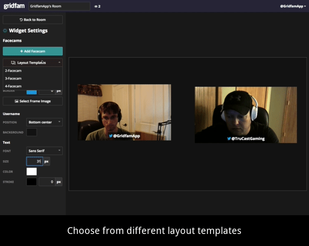This screenshot has height=246, width=309.
Task: Click the Widget Settings gear icon
Action: [x=5, y=31]
